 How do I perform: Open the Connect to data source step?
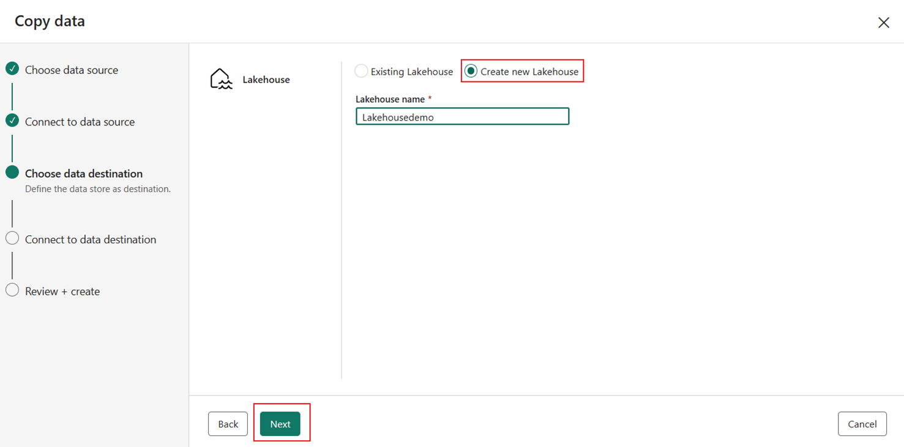[x=80, y=122]
